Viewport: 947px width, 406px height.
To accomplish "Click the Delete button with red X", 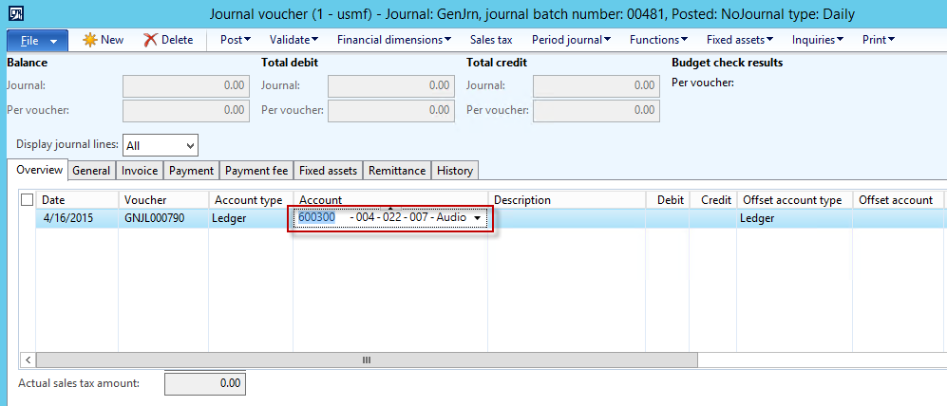I will coord(168,40).
